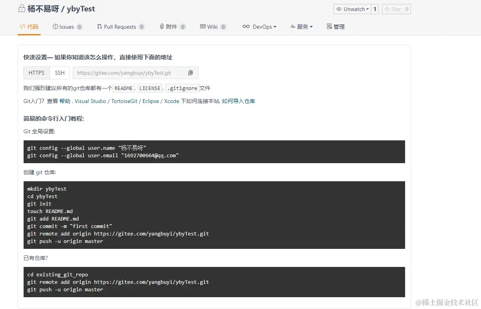This screenshot has width=481, height=309.
Task: Click the git commit first commit line
Action: point(70,226)
